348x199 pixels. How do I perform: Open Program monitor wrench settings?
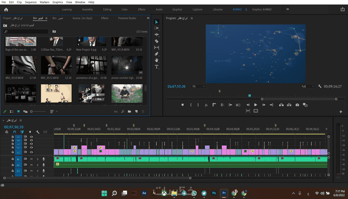(x=320, y=86)
